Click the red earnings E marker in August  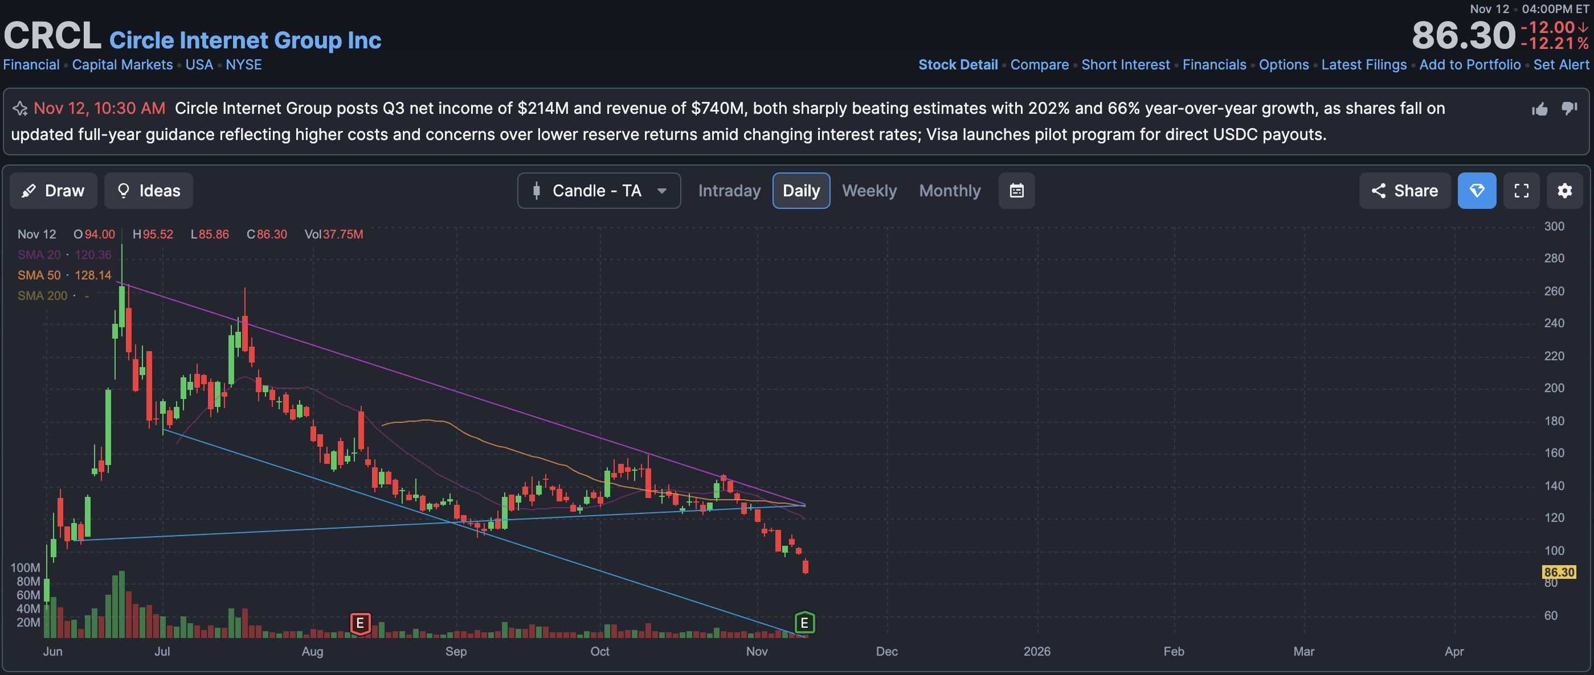(x=360, y=623)
